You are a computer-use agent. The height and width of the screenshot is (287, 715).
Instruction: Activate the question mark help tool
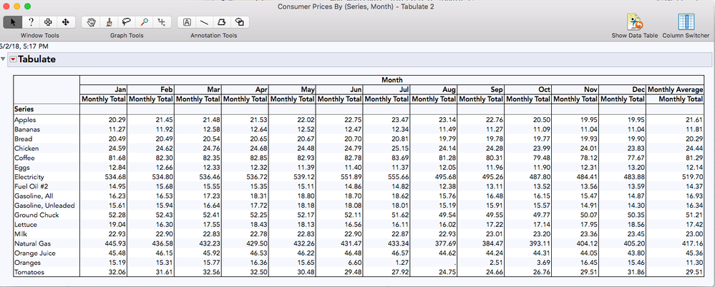(30, 22)
